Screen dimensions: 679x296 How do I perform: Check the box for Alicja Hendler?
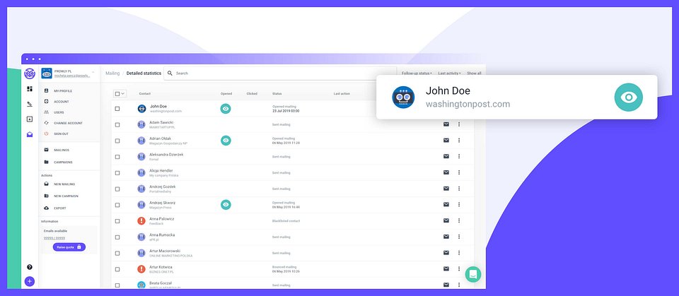pyautogui.click(x=117, y=172)
